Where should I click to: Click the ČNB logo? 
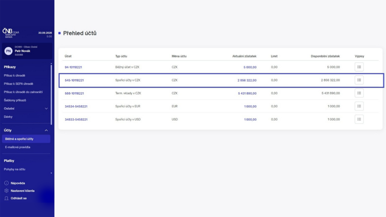11,33
